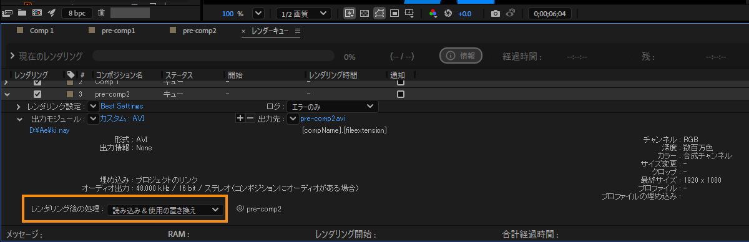Click the tag label column header icon
The height and width of the screenshot is (242, 749).
[x=71, y=75]
